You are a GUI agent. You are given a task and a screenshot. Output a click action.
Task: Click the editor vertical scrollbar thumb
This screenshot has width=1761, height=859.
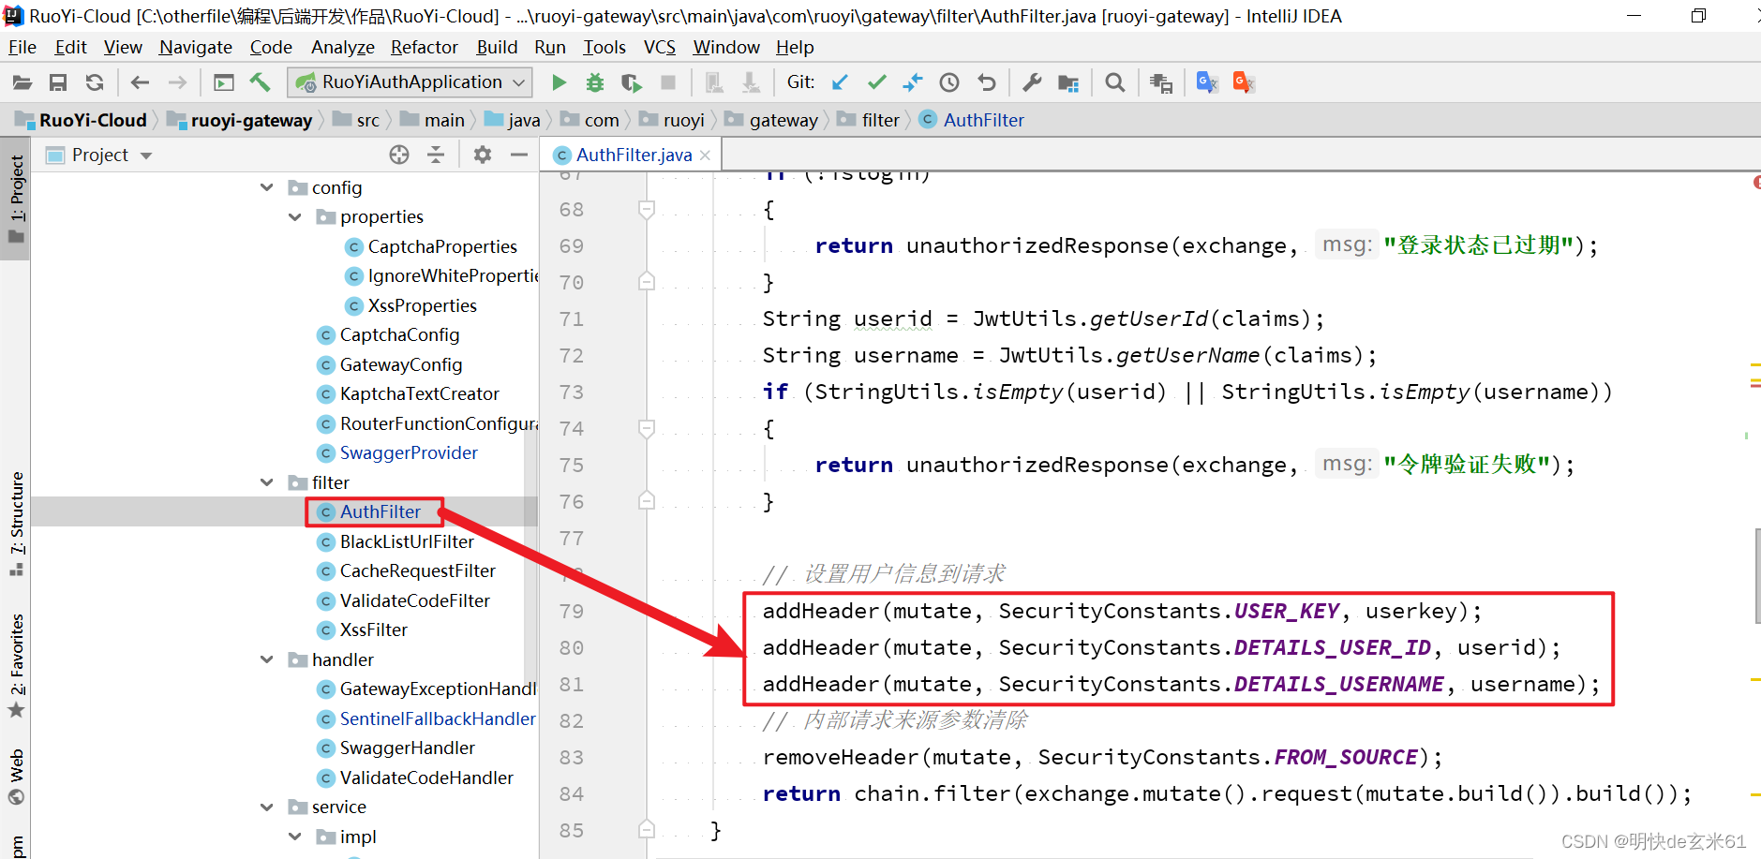[1757, 576]
